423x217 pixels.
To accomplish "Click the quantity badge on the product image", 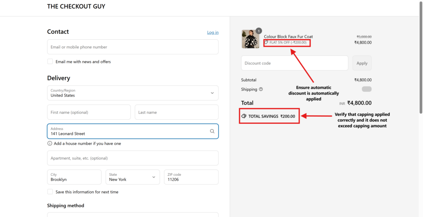I will coord(259,31).
